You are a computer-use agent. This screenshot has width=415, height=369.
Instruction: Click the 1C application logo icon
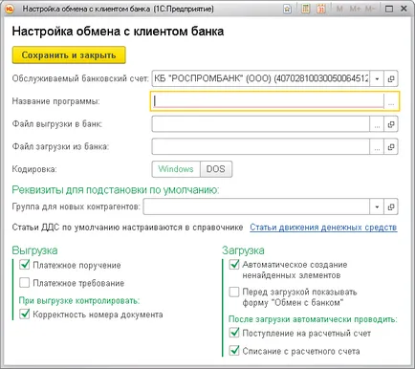click(10, 9)
